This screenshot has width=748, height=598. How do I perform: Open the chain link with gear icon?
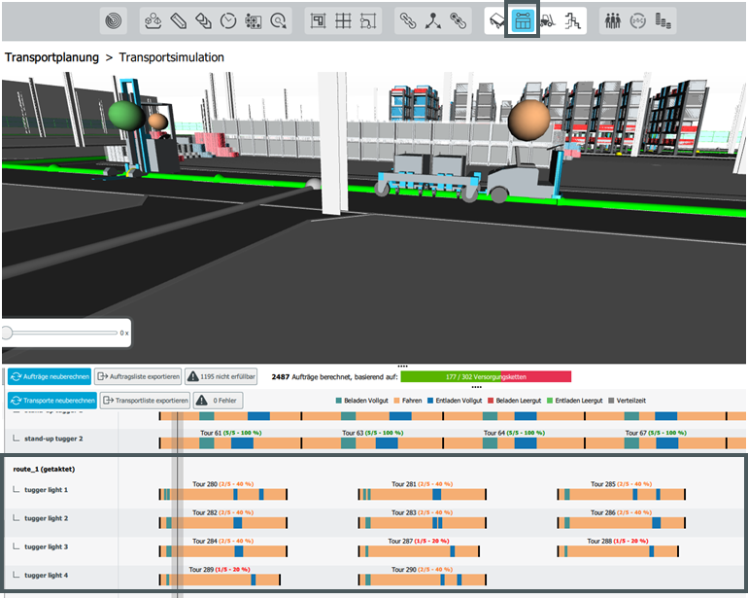tap(458, 21)
